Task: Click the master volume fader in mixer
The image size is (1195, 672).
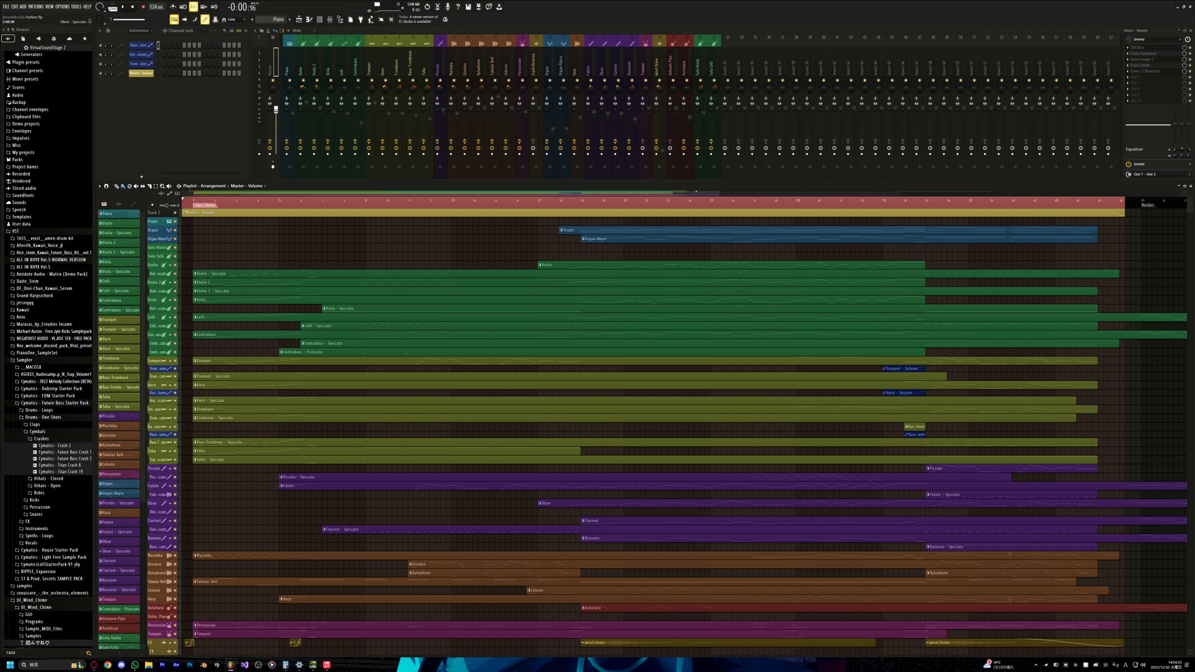Action: point(276,110)
